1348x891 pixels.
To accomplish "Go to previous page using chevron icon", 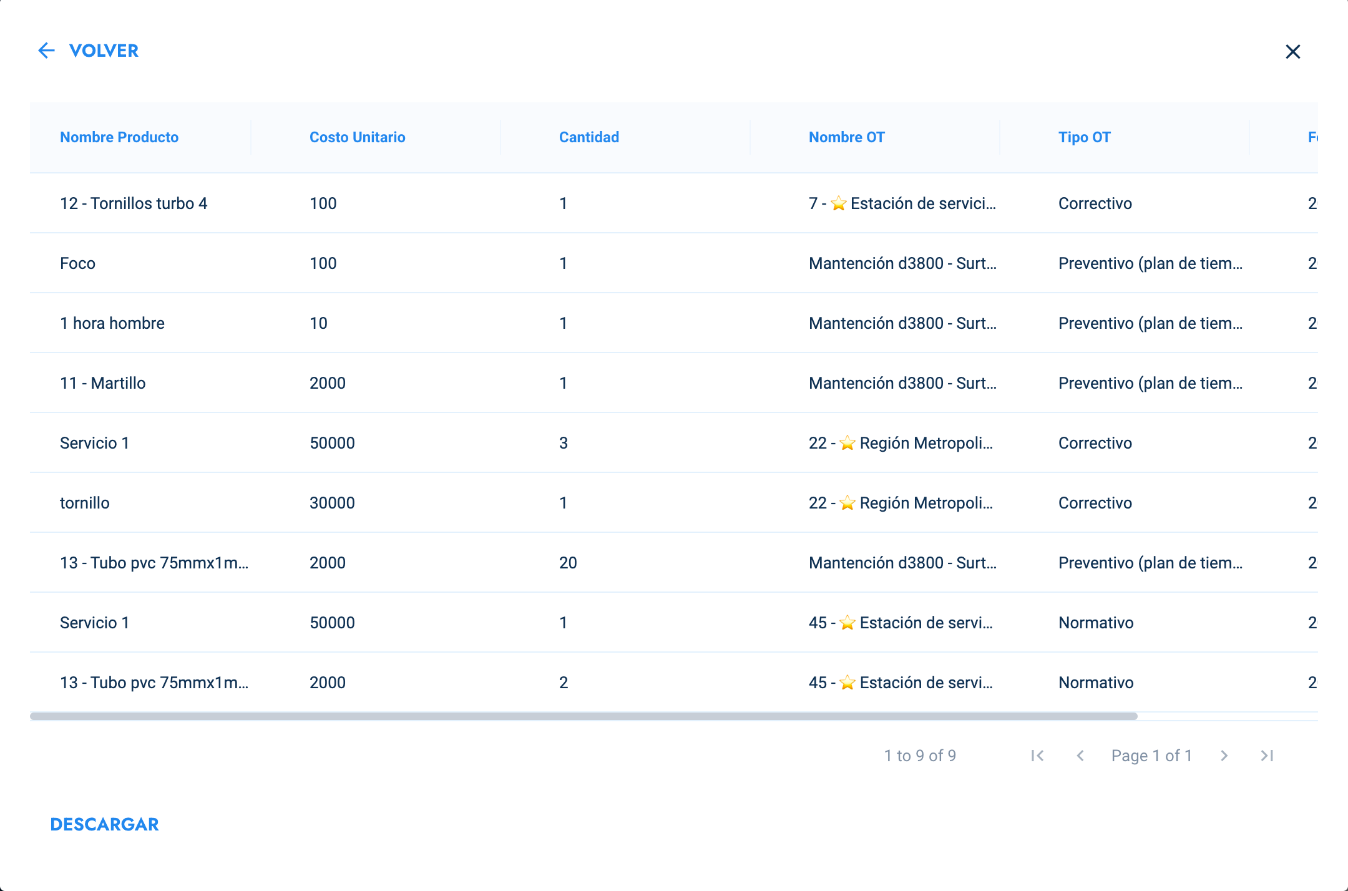I will 1080,756.
